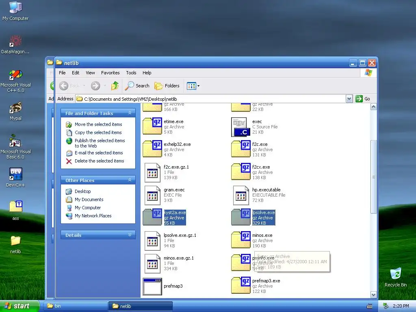Screen dimensions: 416x312
Task: Select the netlib folder on the desktop
Action: pos(15,244)
